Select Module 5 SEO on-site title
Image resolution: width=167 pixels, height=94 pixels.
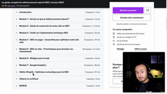pyautogui.click(x=46, y=50)
